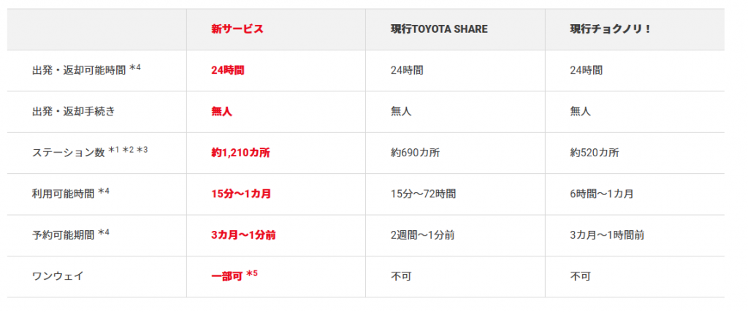Click the red 無人 text
Image resolution: width=748 pixels, height=312 pixels.
(221, 112)
